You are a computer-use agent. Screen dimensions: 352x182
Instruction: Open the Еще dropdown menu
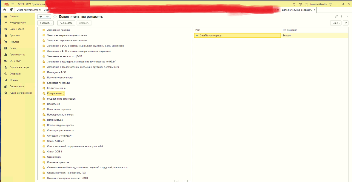pyautogui.click(x=336, y=23)
